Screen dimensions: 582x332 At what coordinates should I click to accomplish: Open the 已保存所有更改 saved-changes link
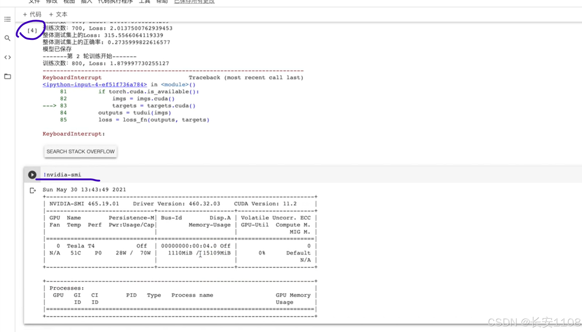pyautogui.click(x=194, y=2)
